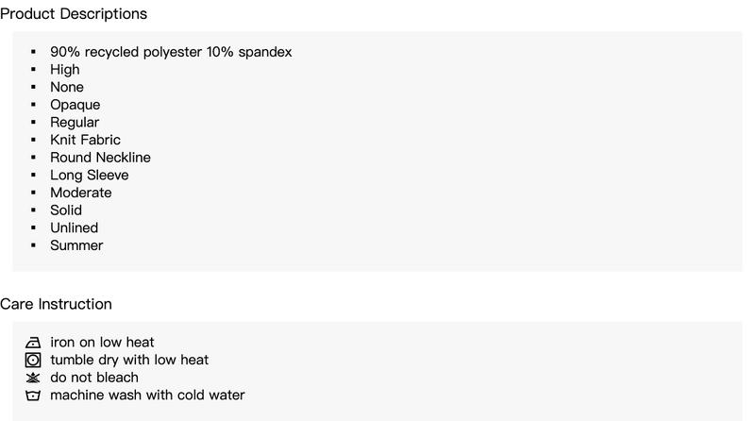Image resolution: width=755 pixels, height=421 pixels.
Task: Click the High list item
Action: (x=65, y=70)
